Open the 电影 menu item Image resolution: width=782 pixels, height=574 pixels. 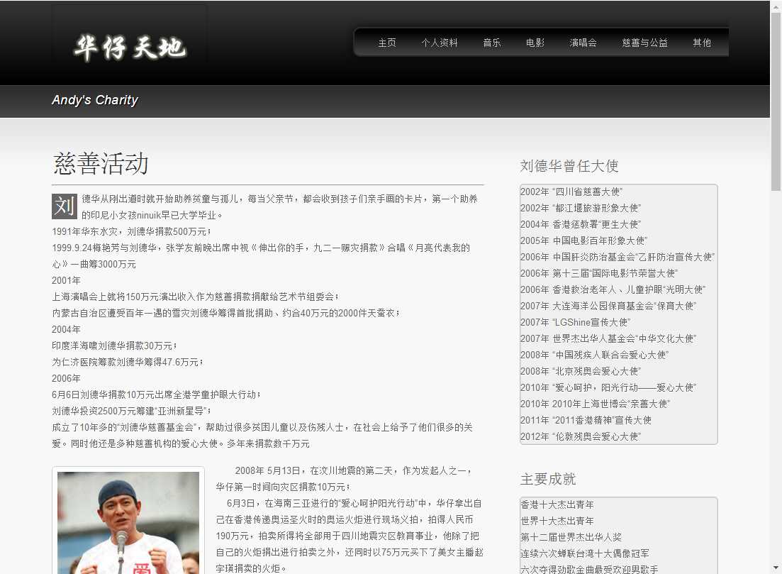[535, 43]
